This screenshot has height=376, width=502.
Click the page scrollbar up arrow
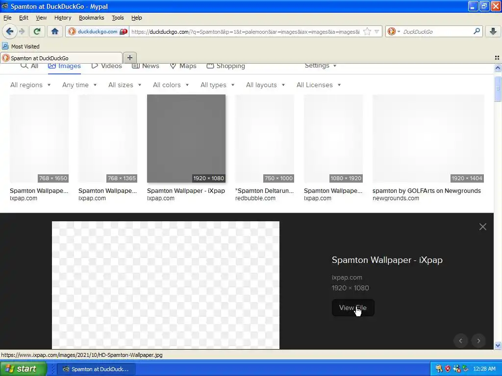498,68
